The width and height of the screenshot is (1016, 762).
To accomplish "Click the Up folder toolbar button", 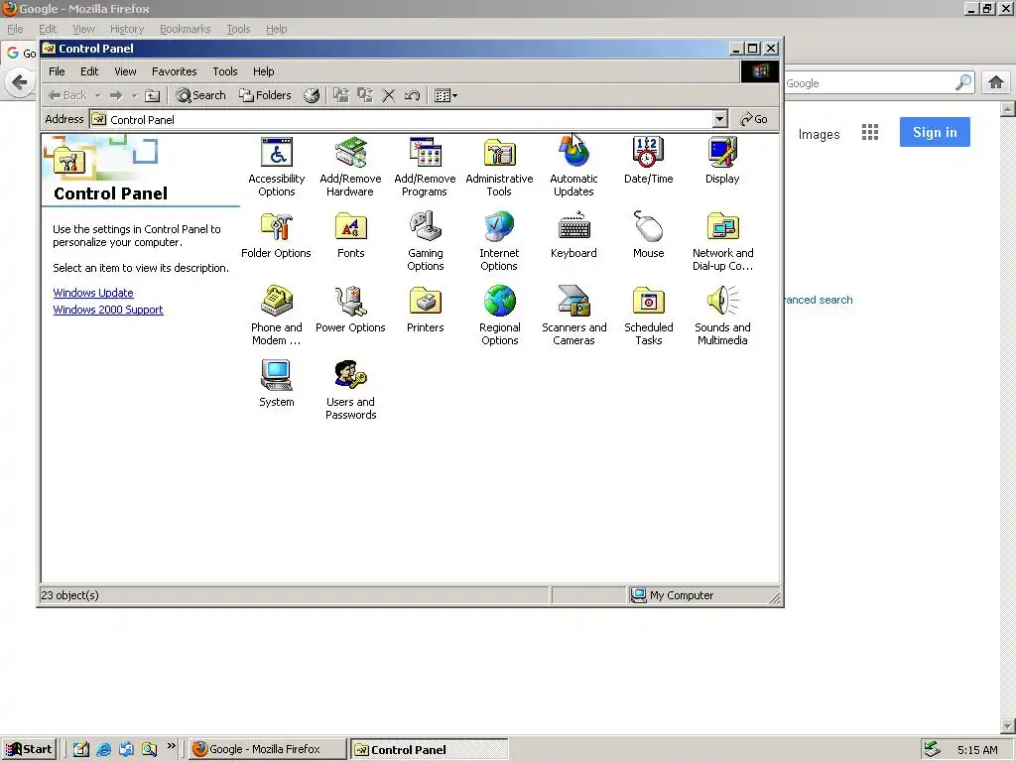I will 152,95.
